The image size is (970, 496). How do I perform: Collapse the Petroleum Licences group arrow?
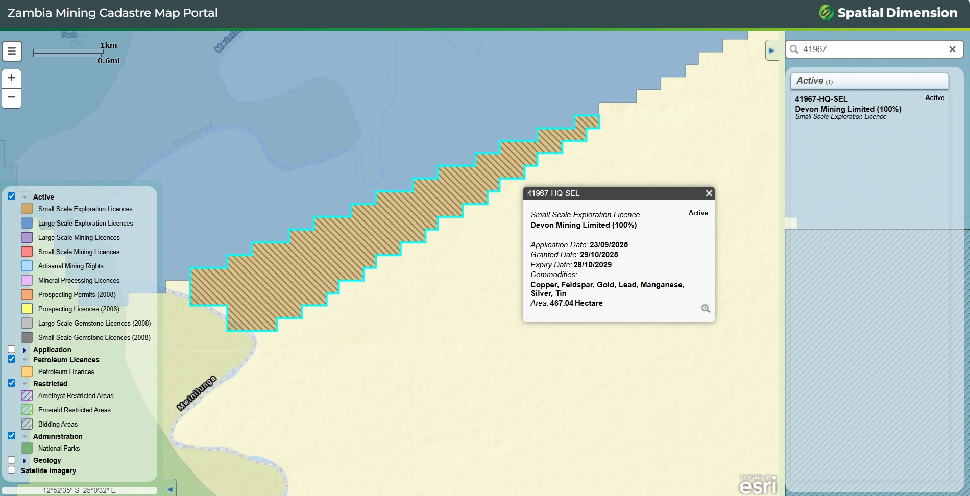click(x=25, y=360)
